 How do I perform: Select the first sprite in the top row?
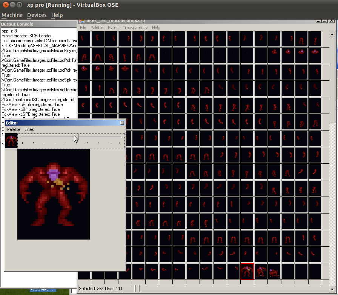click(x=84, y=39)
